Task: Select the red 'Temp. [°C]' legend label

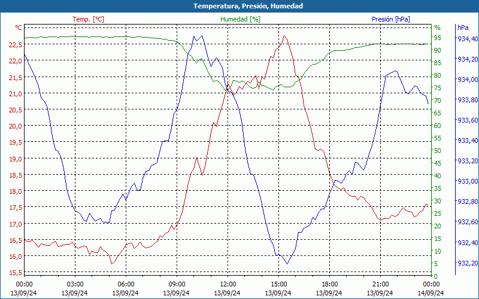Action: tap(88, 19)
